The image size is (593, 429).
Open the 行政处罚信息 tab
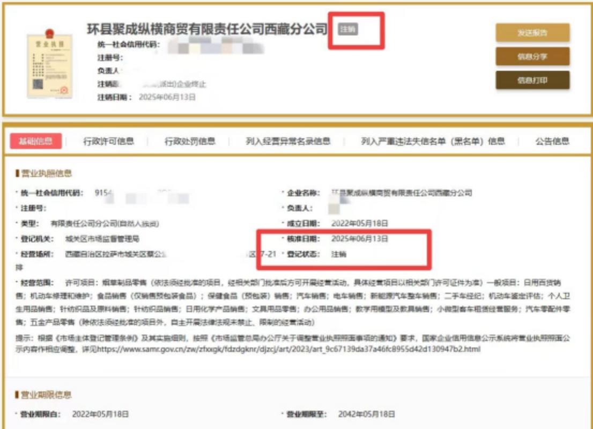click(190, 142)
